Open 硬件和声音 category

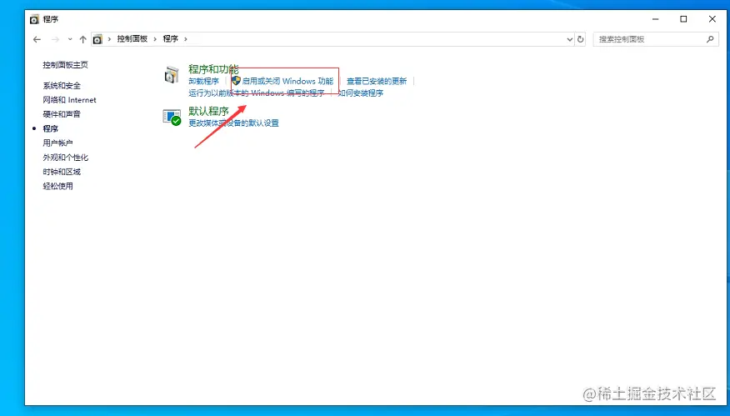(62, 114)
